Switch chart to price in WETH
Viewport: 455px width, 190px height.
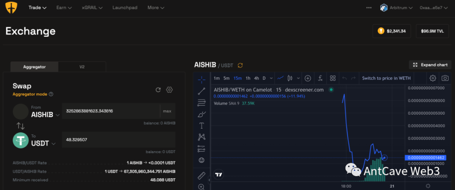point(386,78)
